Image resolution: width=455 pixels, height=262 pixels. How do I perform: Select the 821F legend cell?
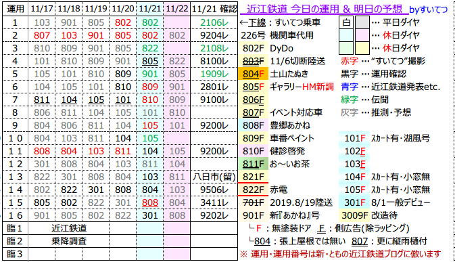click(253, 177)
